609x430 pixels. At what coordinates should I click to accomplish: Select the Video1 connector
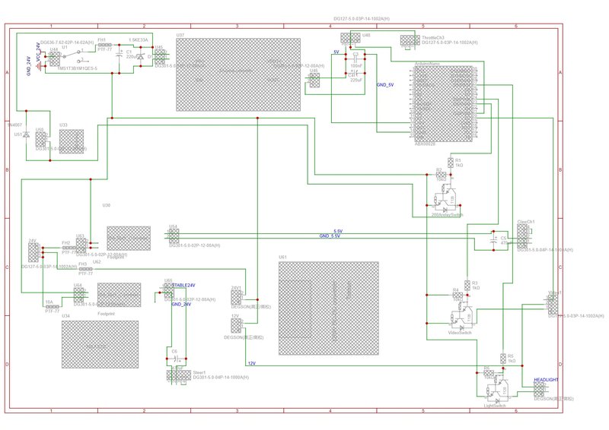(x=553, y=304)
